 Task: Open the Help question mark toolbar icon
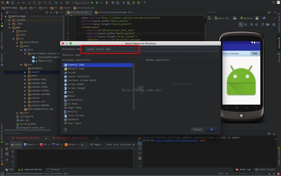coord(144,3)
